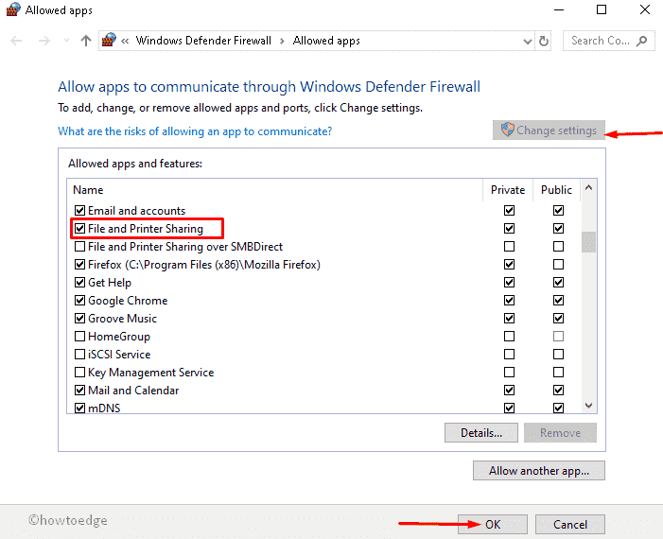Click the Allow another app button
This screenshot has width=663, height=539.
[x=538, y=470]
